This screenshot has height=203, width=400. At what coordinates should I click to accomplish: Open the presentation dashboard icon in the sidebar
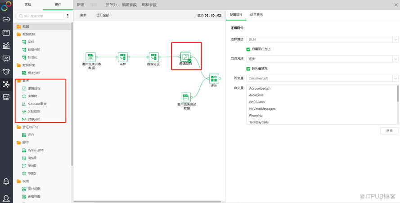click(6, 59)
